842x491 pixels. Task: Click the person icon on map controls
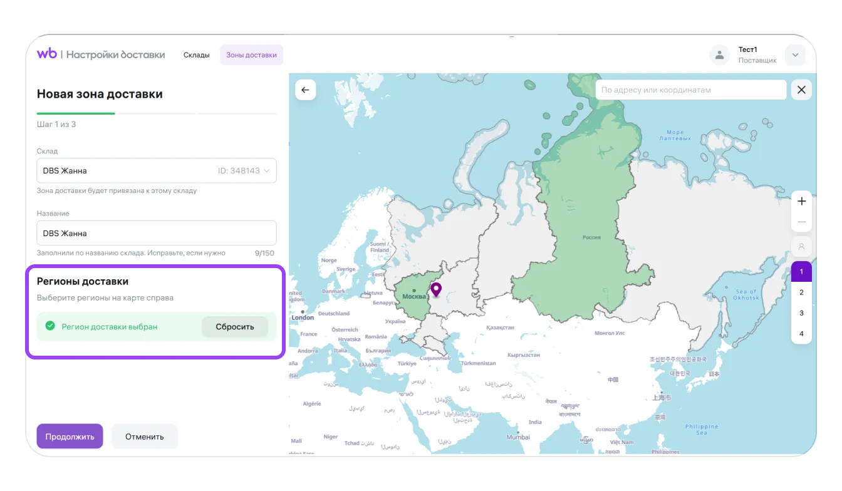801,246
